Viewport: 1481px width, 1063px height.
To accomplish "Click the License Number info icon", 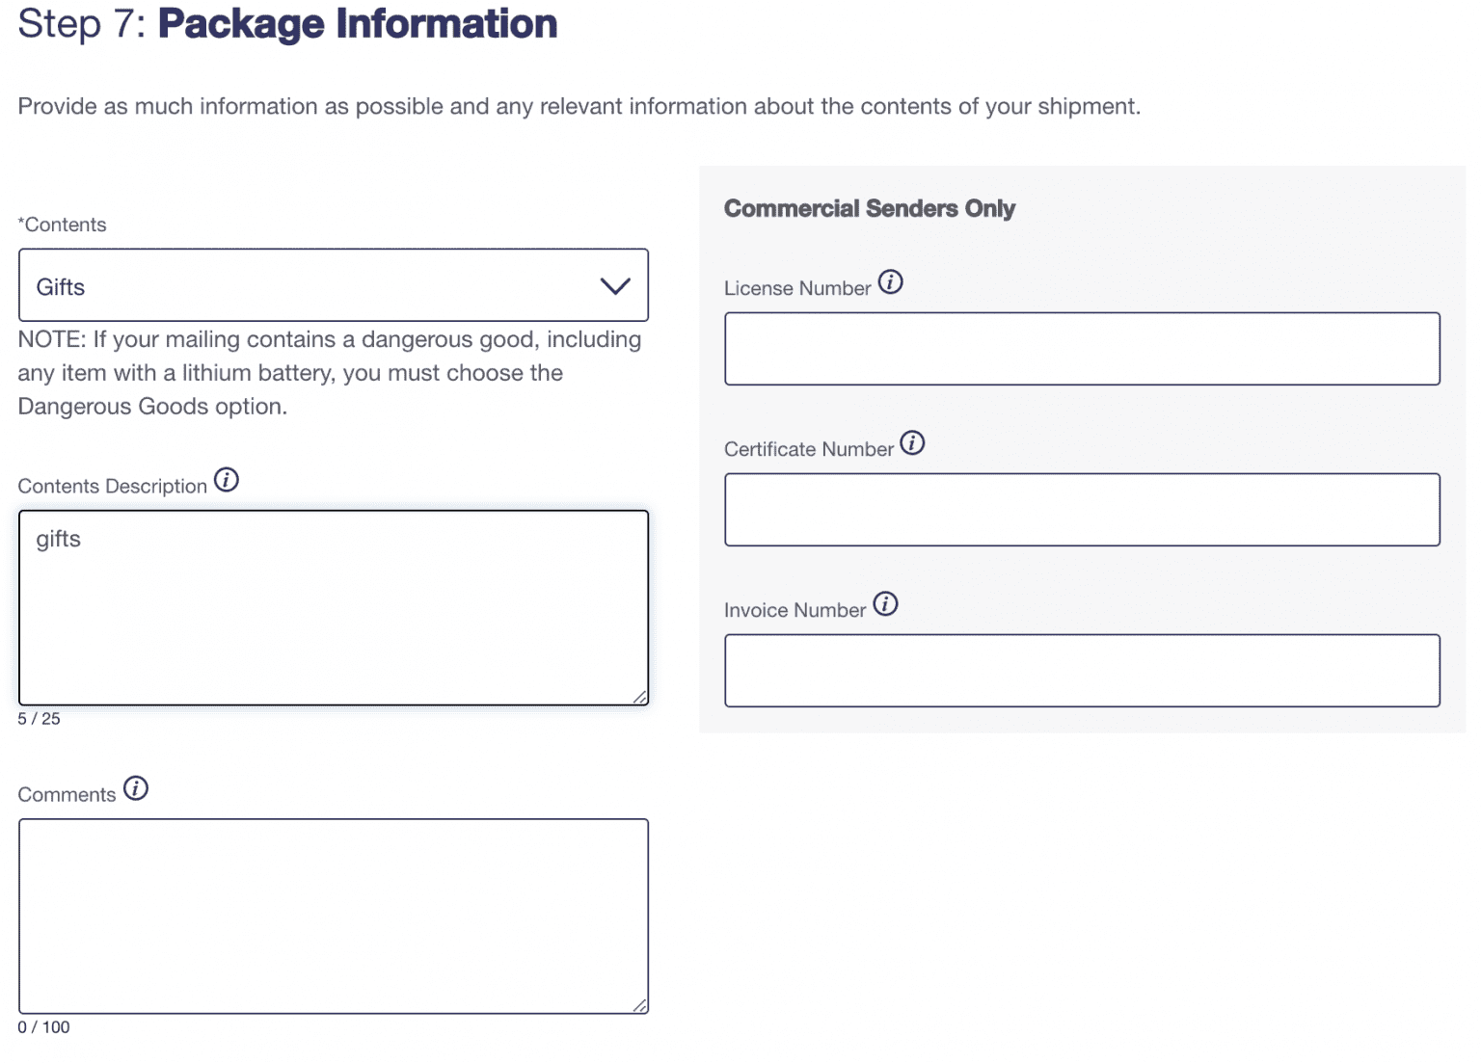I will (893, 281).
